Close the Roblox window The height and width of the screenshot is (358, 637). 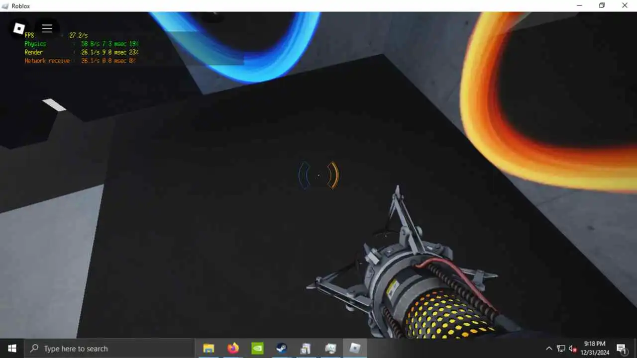625,5
